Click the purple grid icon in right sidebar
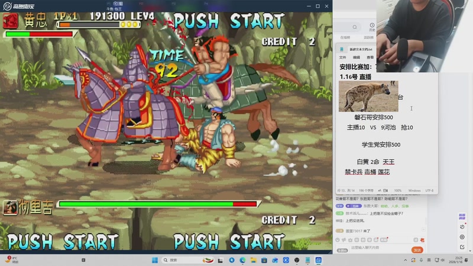 pos(462,216)
